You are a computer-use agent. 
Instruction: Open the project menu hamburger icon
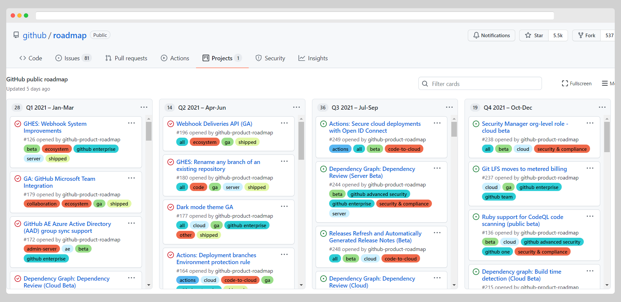[x=605, y=84]
